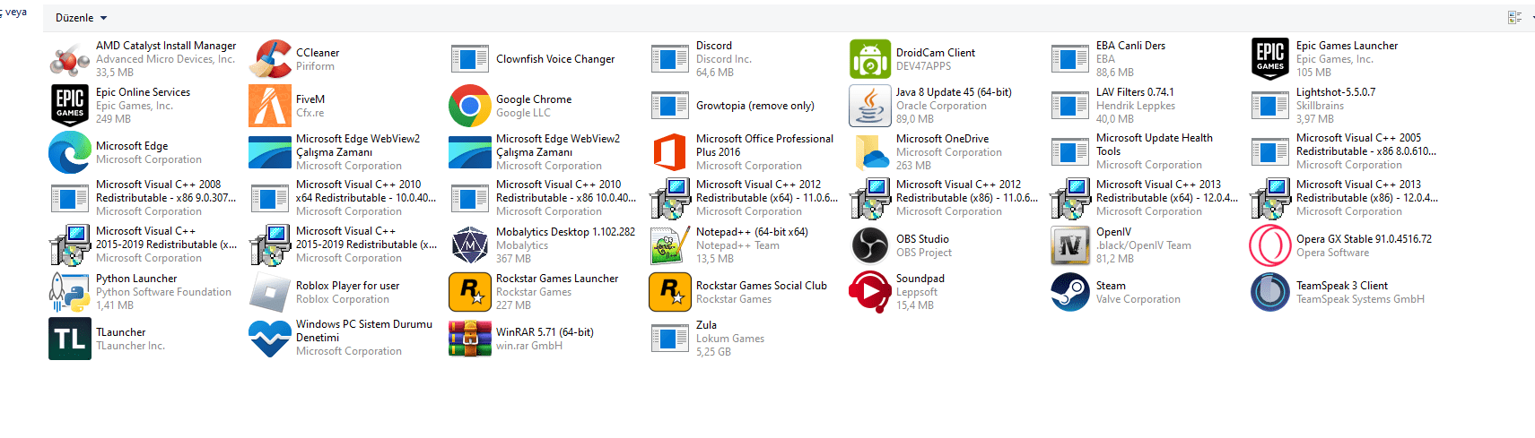The width and height of the screenshot is (1535, 438).
Task: Select the Opera GX Stable 91.0.4516.72 name
Action: [1364, 239]
